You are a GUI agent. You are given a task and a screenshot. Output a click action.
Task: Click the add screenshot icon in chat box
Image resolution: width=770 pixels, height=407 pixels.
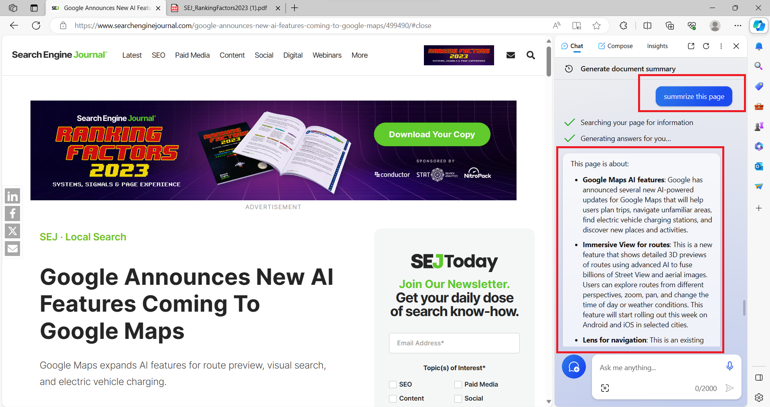coord(605,388)
